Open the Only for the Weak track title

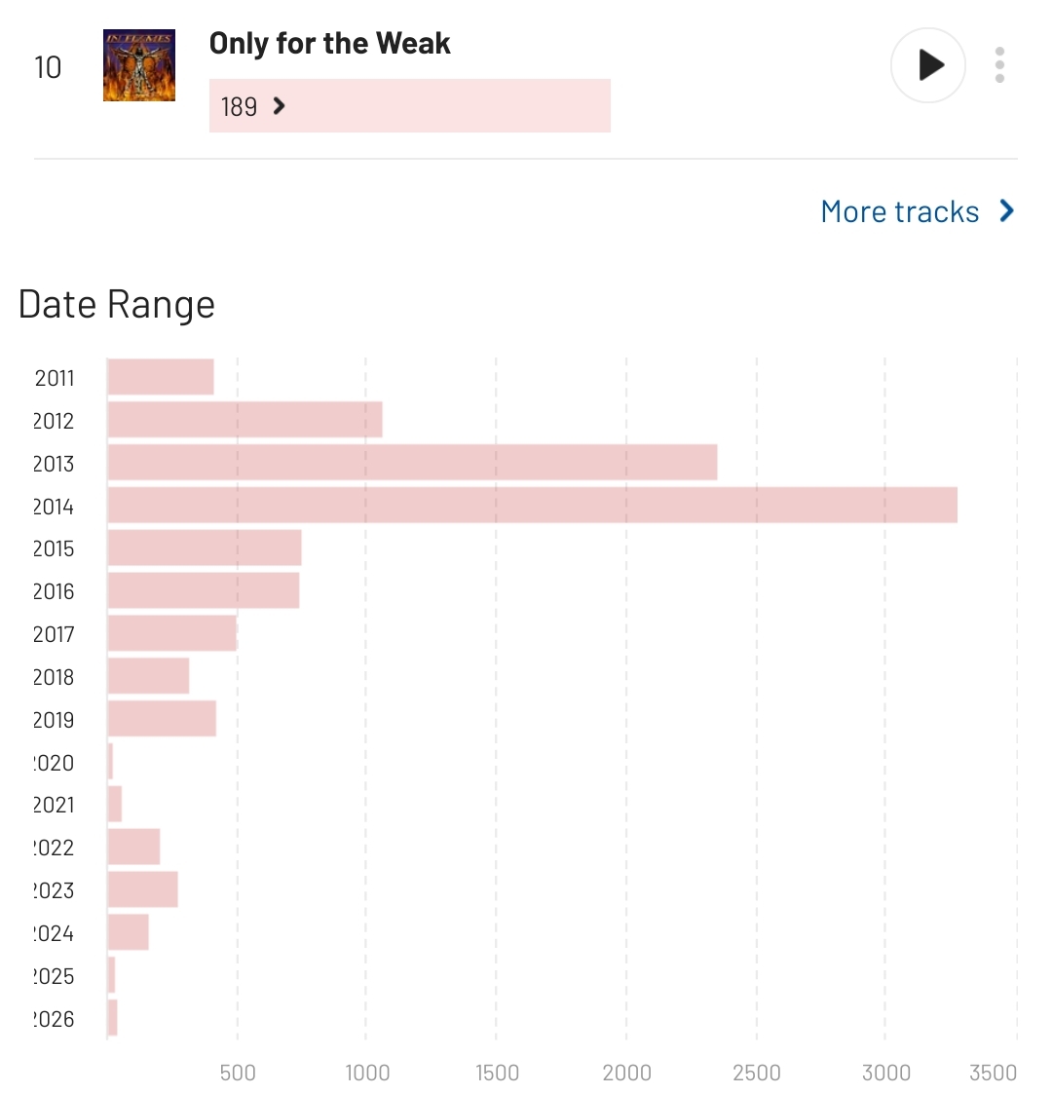pos(329,44)
